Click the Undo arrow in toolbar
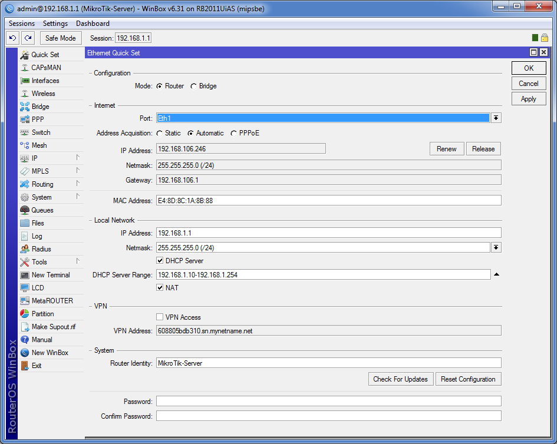Screen dimensions: 557x444 13,38
